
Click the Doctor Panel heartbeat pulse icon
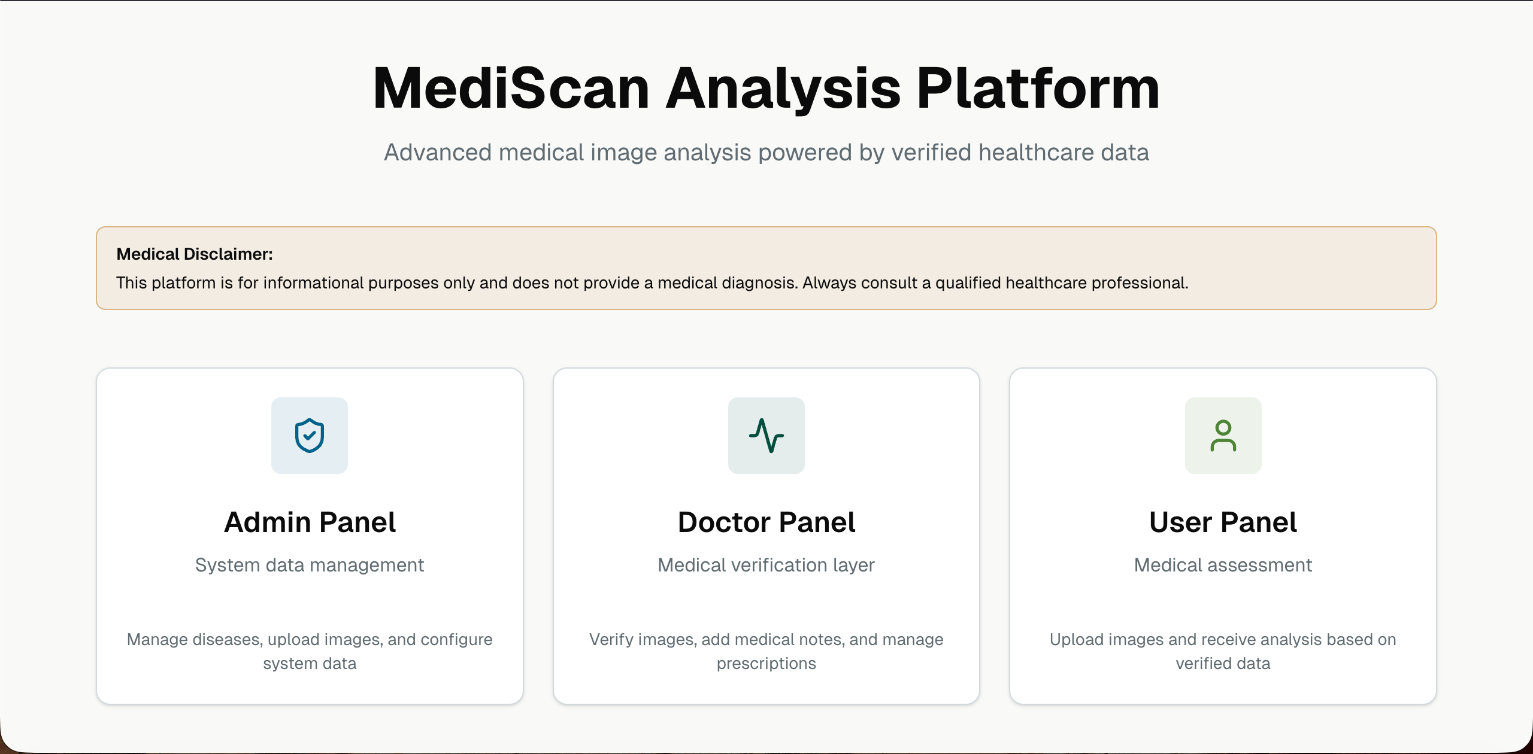[x=766, y=435]
